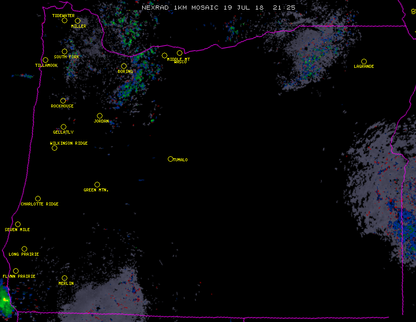Select the Seven Mile station marker
Image resolution: width=416 pixels, height=322 pixels.
pos(18,225)
